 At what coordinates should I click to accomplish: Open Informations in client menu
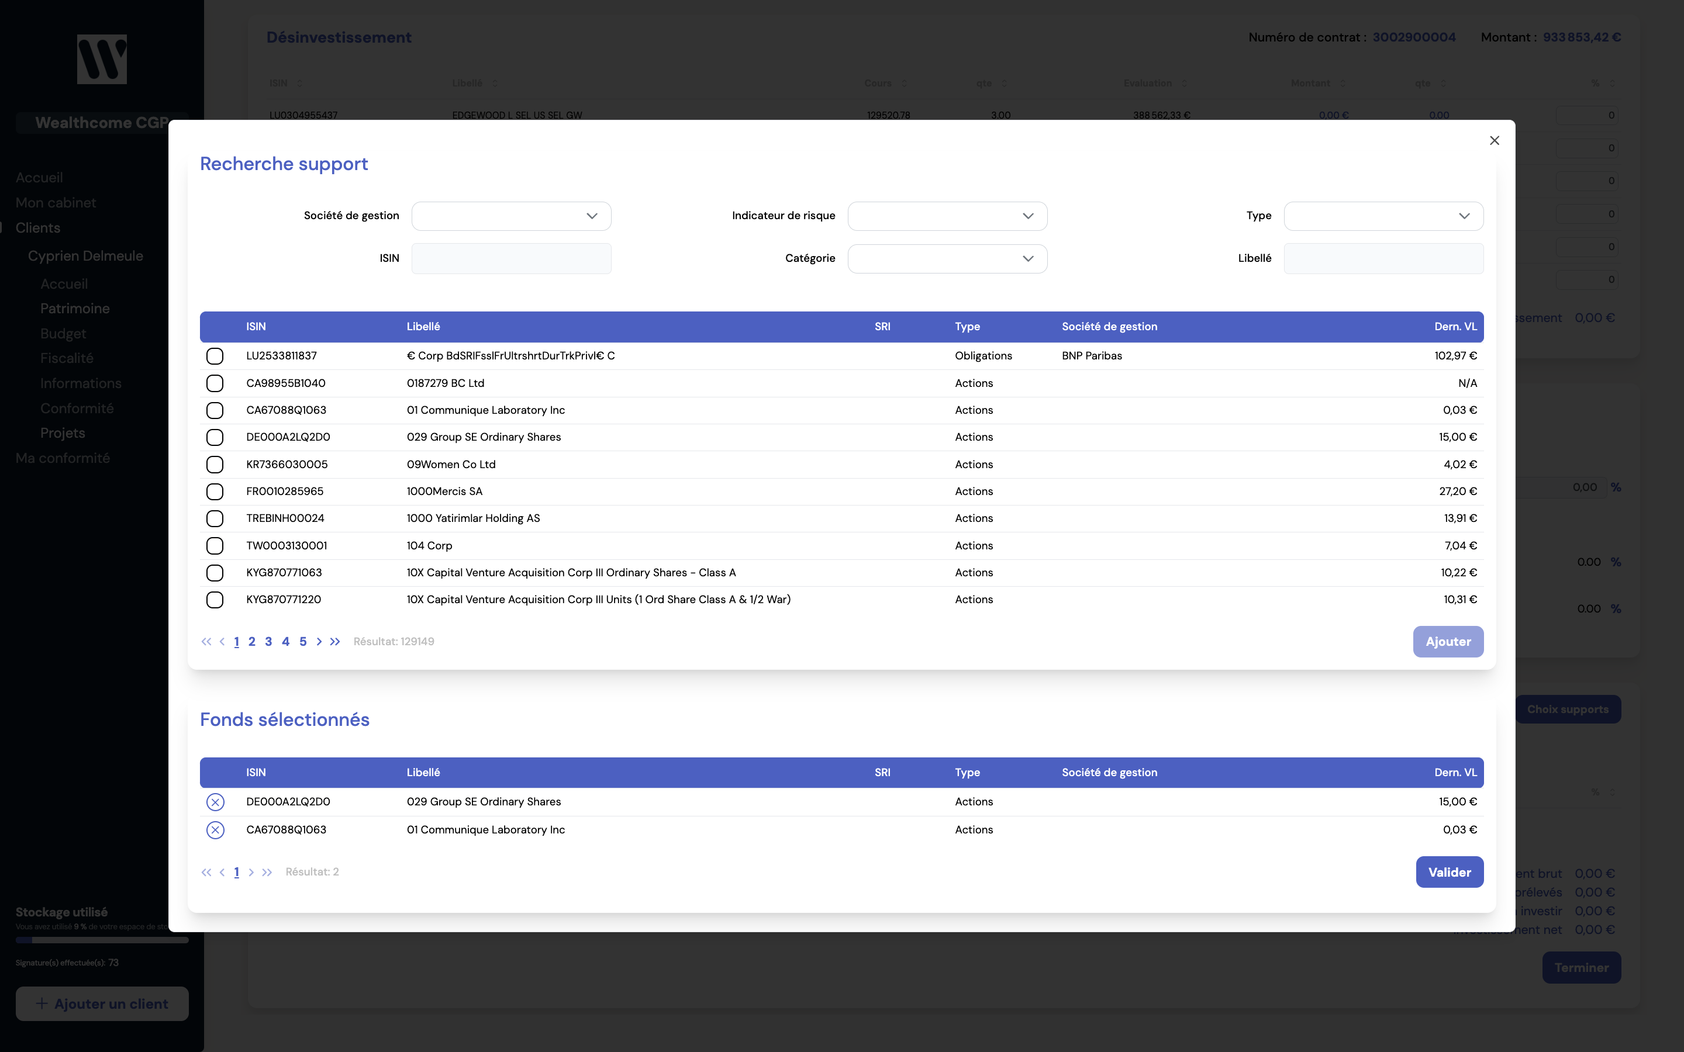(x=81, y=383)
